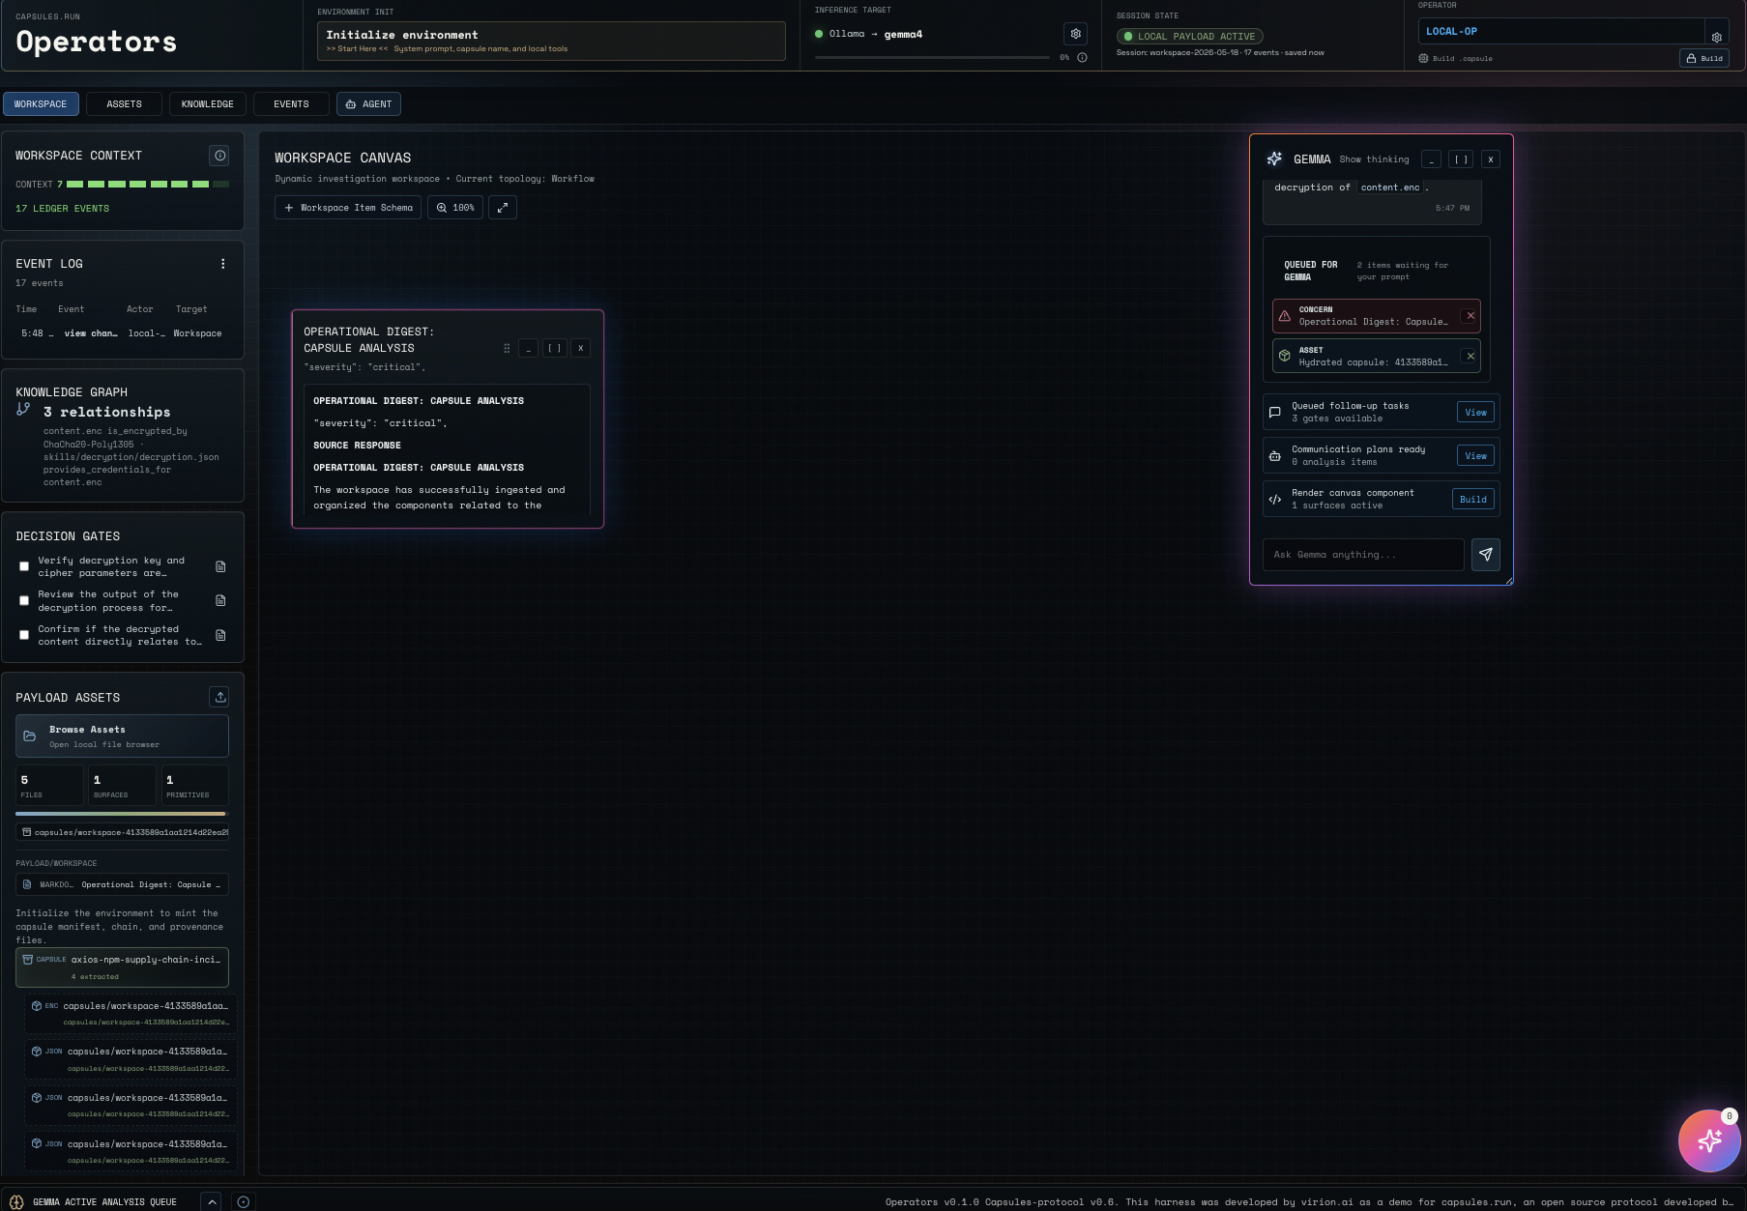Click the Workspace Context info icon
This screenshot has height=1211, width=1747.
coord(219,156)
